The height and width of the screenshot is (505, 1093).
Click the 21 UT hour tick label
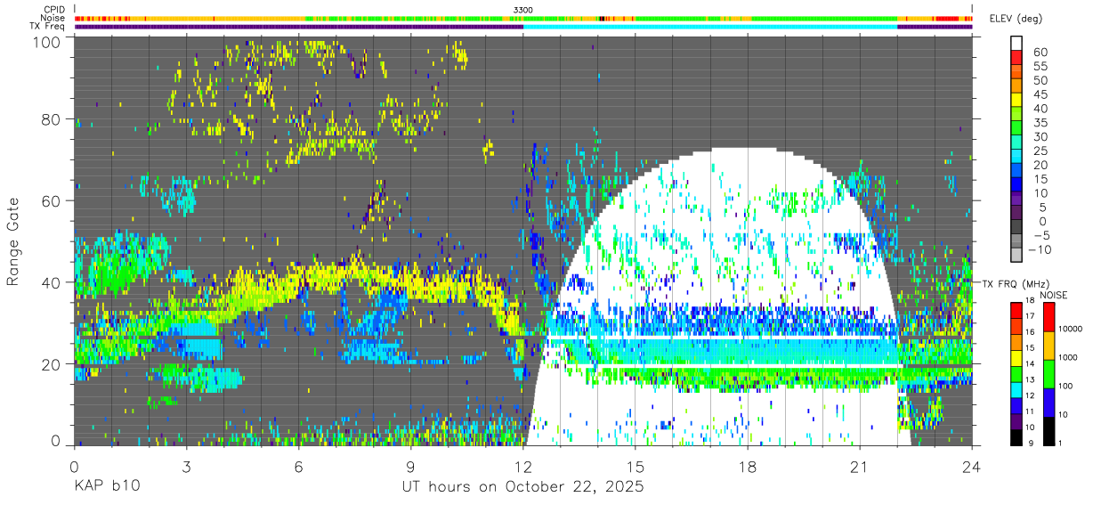point(860,466)
